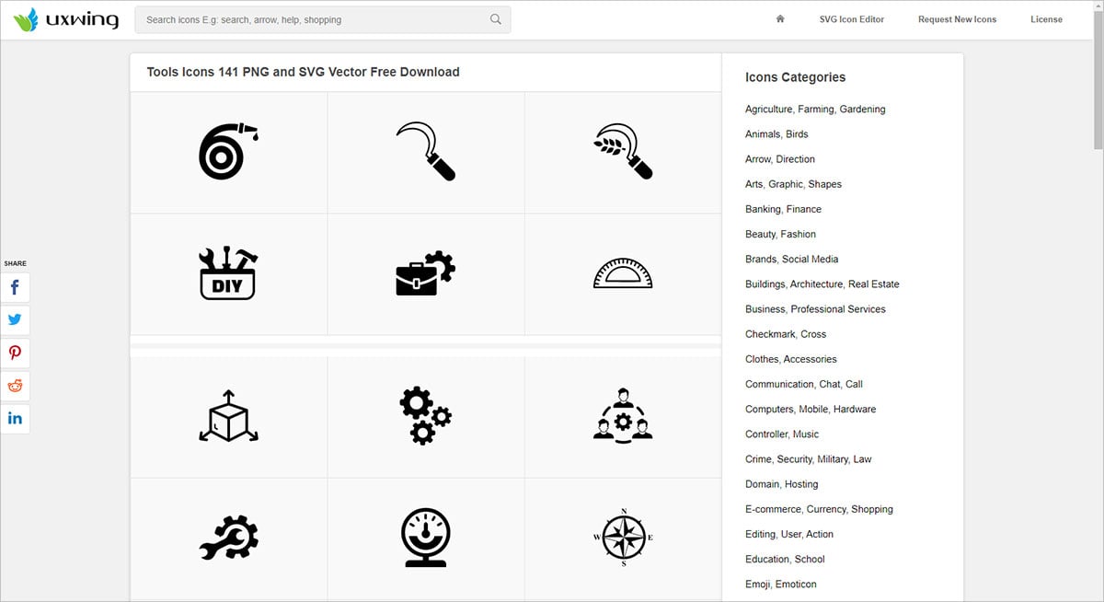Screen dimensions: 1104x602
Task: Click Request New Icons link
Action: [x=957, y=19]
